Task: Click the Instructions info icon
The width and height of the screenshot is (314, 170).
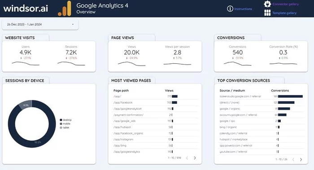Action: point(230,9)
